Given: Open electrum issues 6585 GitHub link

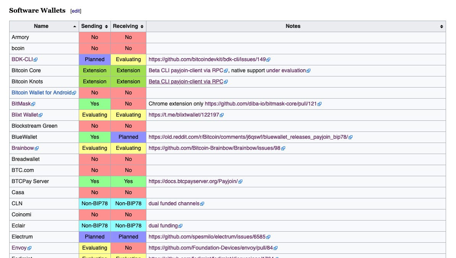Looking at the screenshot, I should tap(207, 237).
